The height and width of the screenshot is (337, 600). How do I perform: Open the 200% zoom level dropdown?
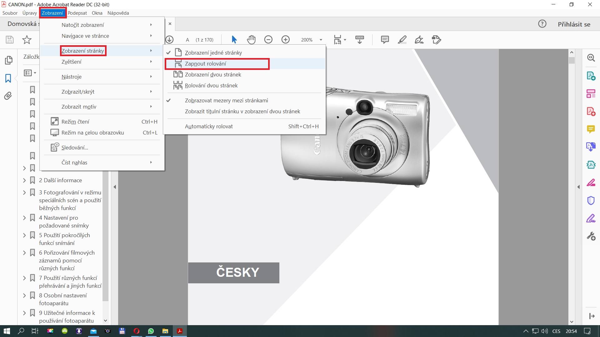(x=321, y=40)
